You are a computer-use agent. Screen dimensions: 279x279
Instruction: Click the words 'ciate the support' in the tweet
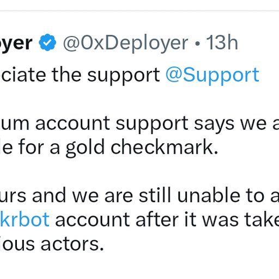(80, 76)
